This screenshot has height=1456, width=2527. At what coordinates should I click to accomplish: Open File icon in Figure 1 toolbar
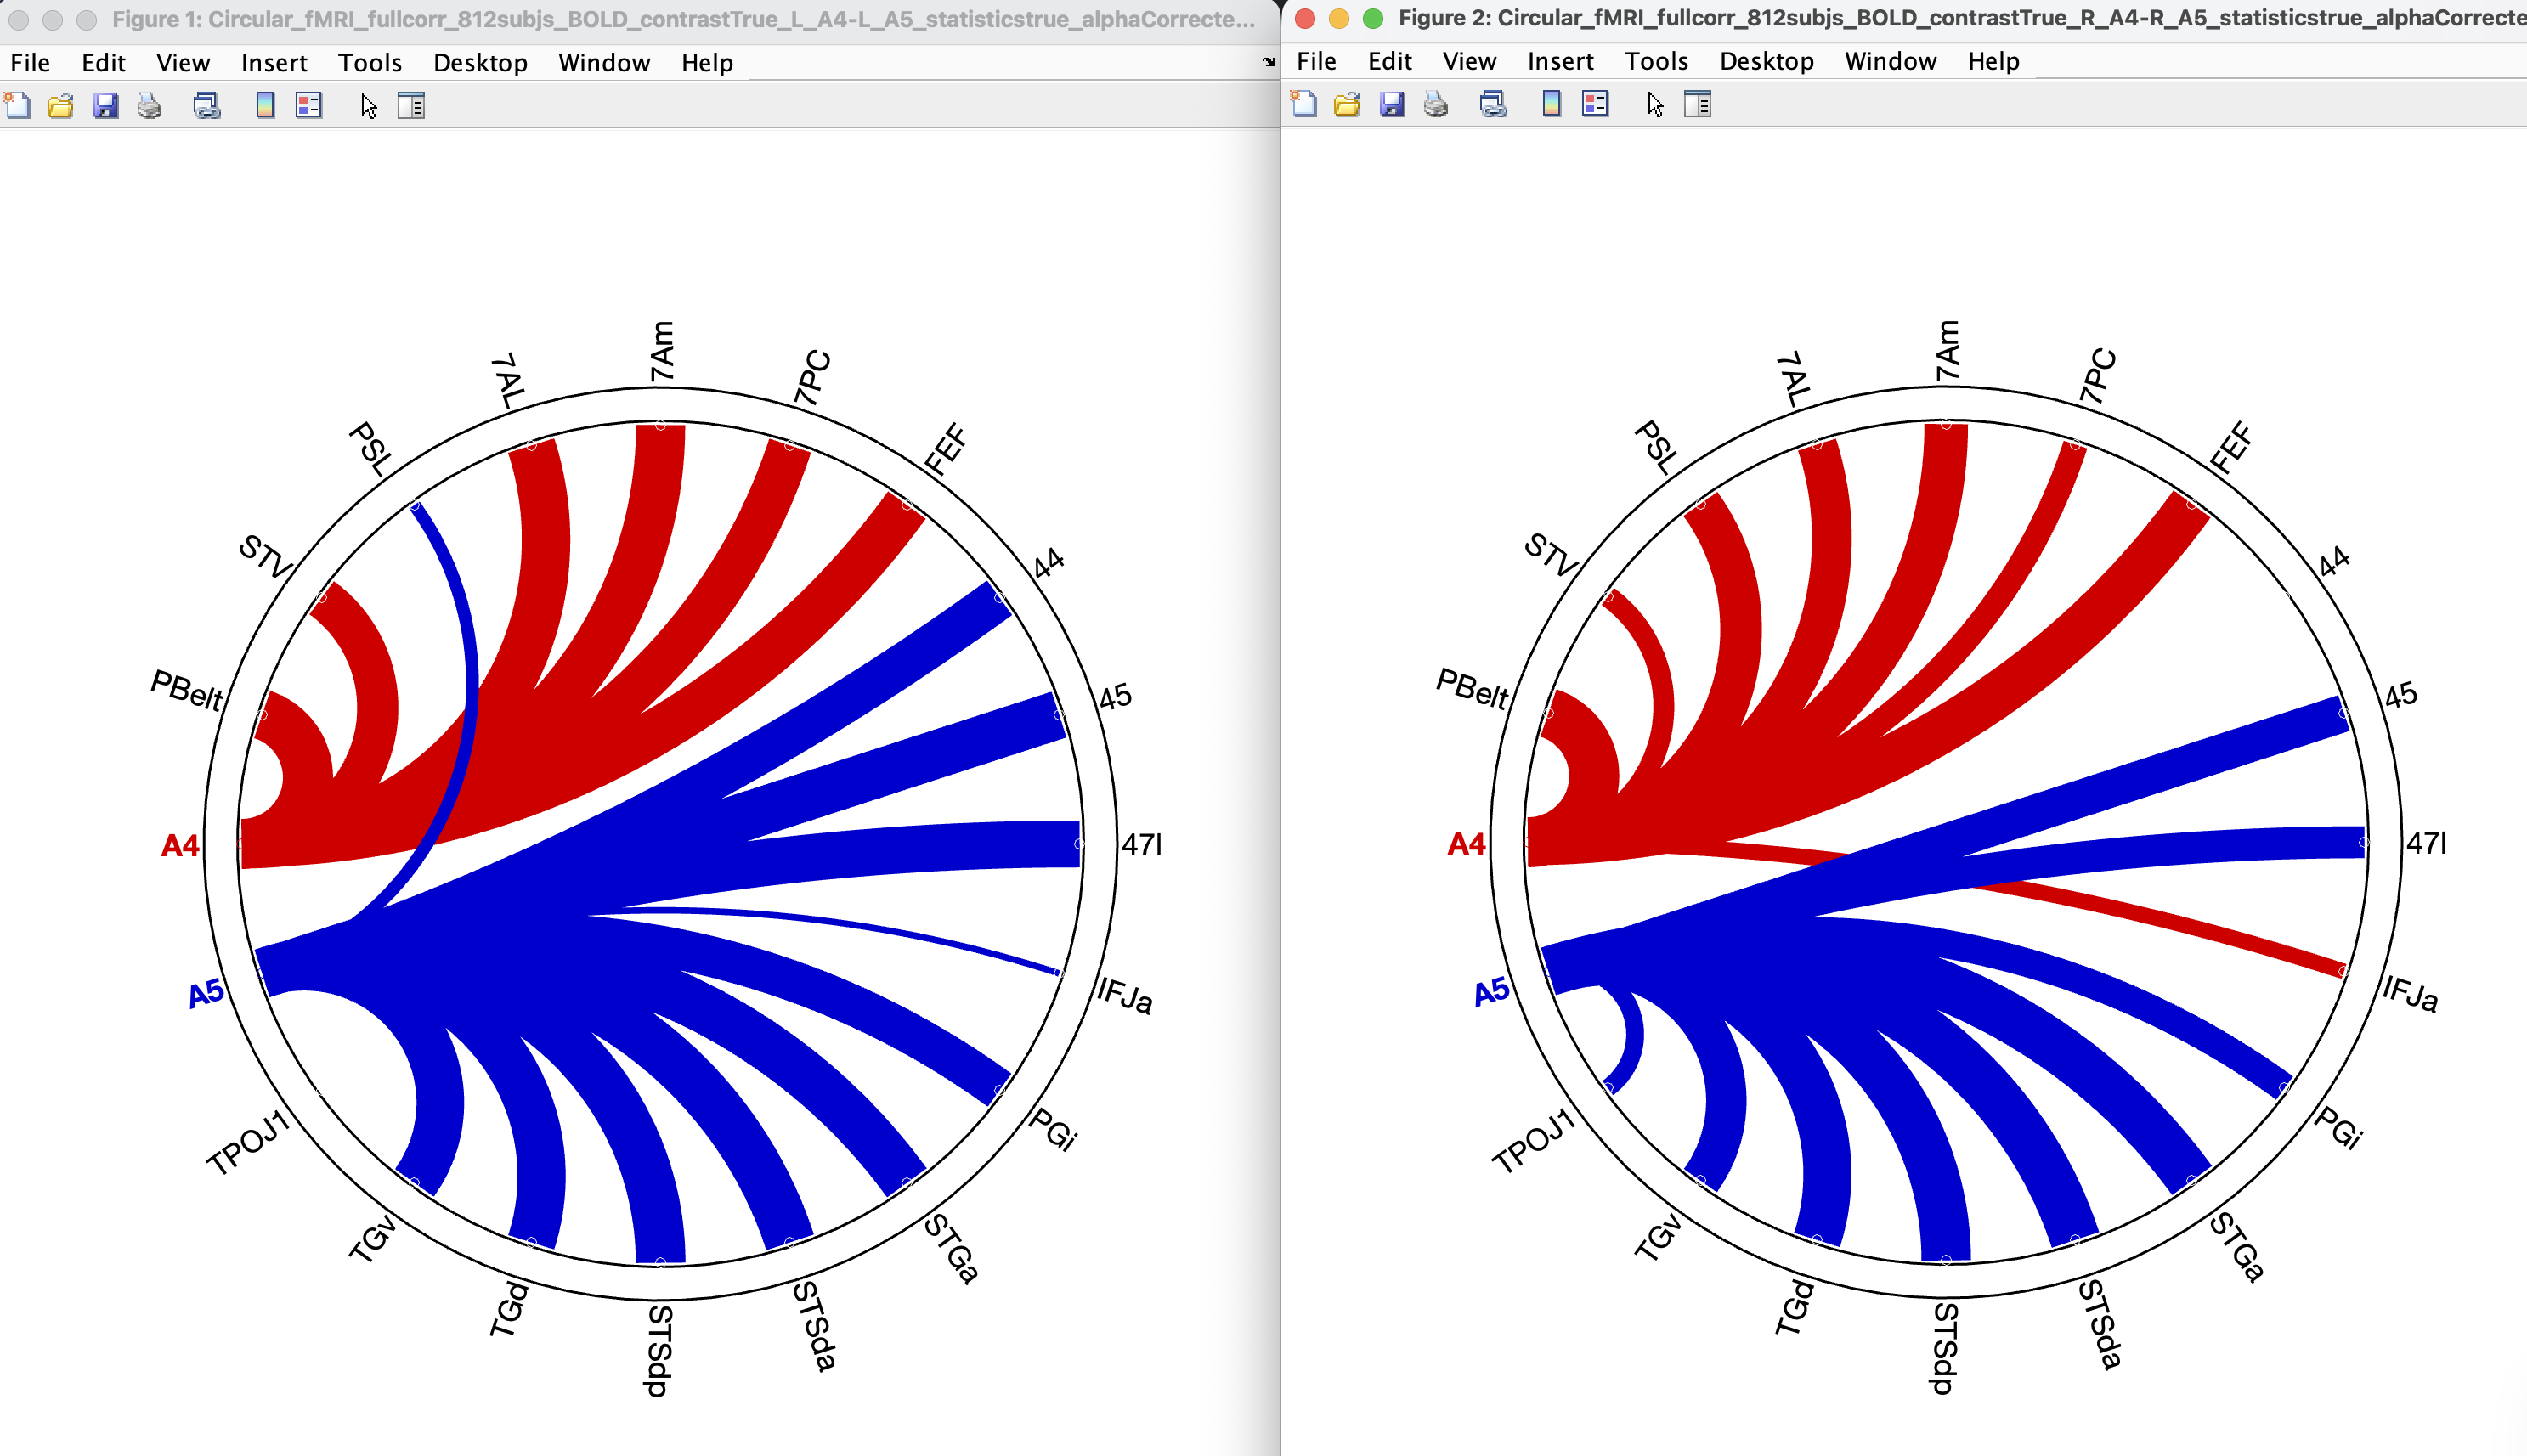click(x=61, y=105)
